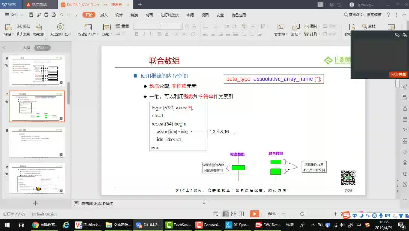Open the 插入 ribbon tab

[104, 15]
